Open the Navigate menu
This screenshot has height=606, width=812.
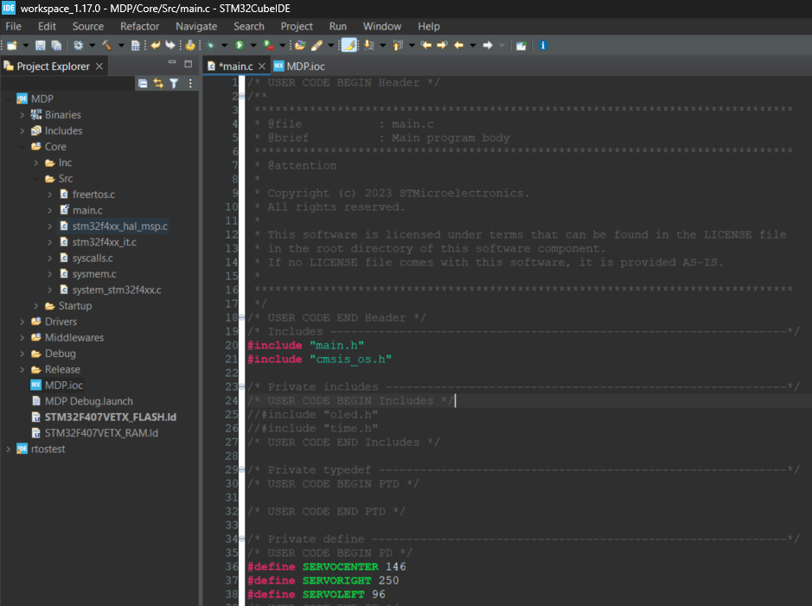[x=196, y=27]
